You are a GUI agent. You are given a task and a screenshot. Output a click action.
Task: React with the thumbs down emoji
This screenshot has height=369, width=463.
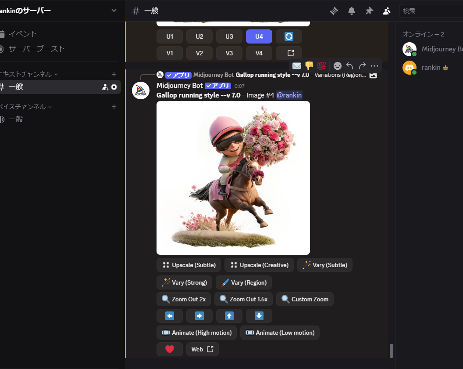click(x=309, y=66)
